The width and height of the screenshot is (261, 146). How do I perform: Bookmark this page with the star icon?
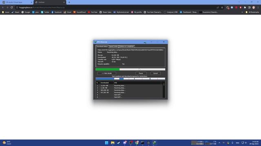coord(222,7)
